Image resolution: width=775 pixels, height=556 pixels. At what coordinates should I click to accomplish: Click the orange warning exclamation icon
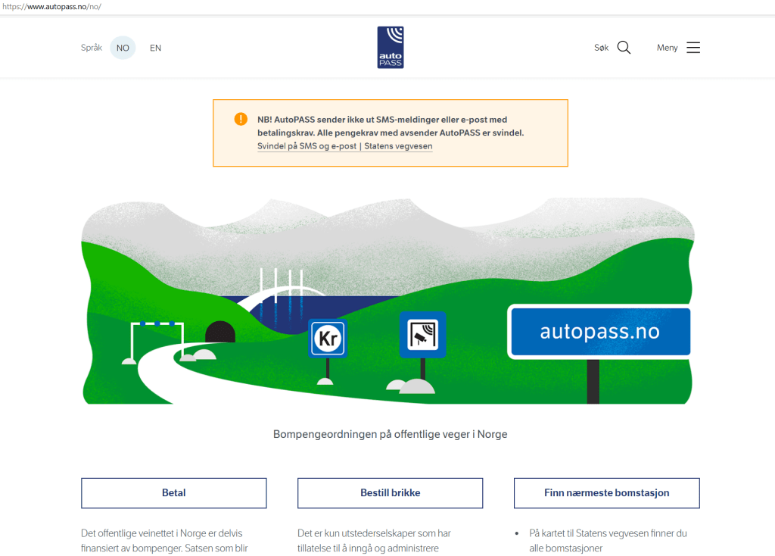pyautogui.click(x=241, y=119)
